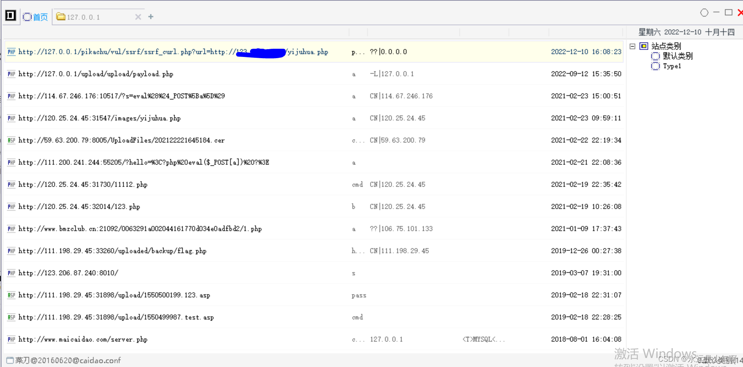Click the CN|59.63.200.79 IP cell

click(x=398, y=140)
